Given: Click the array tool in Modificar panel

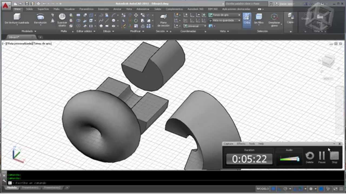Looking at the screenshot, I should [x=149, y=26].
